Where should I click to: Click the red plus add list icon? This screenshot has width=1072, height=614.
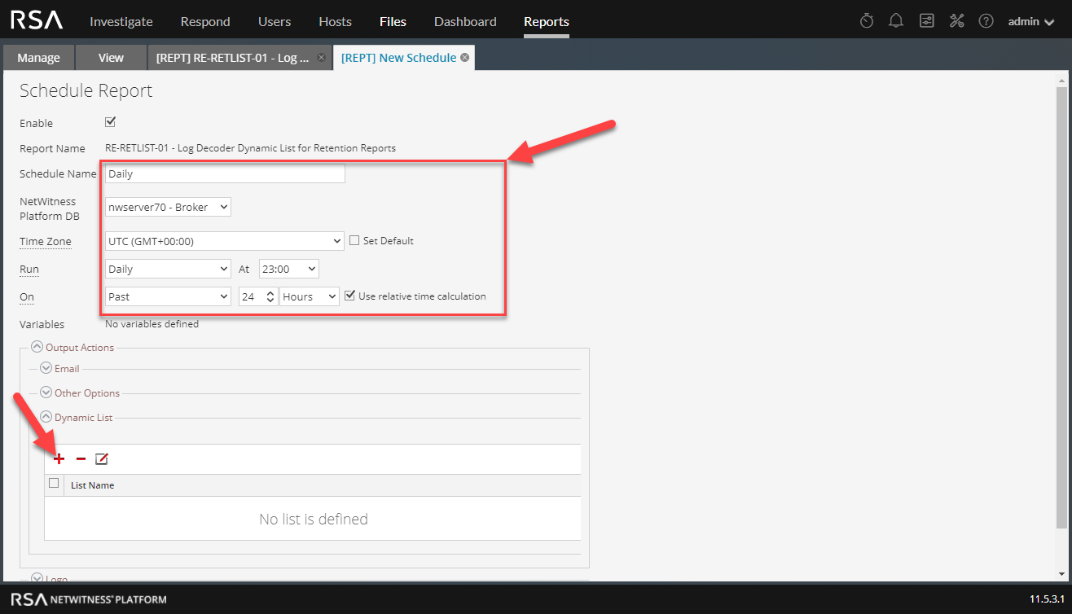59,459
